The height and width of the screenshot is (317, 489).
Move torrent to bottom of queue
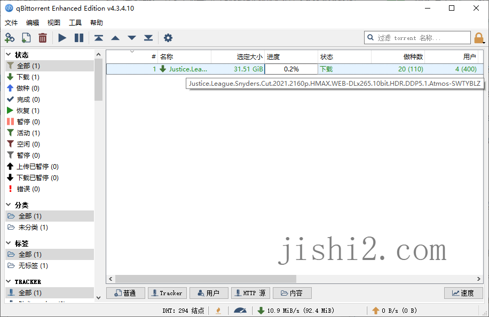148,38
